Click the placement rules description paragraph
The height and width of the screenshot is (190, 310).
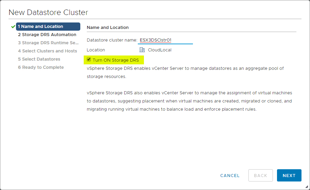189,101
